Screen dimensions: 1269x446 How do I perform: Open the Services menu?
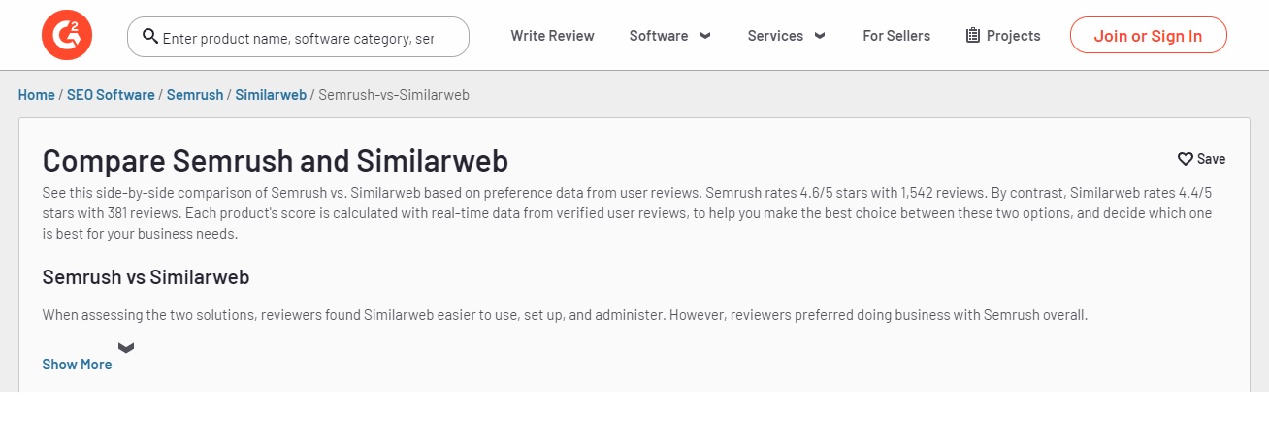tap(775, 36)
